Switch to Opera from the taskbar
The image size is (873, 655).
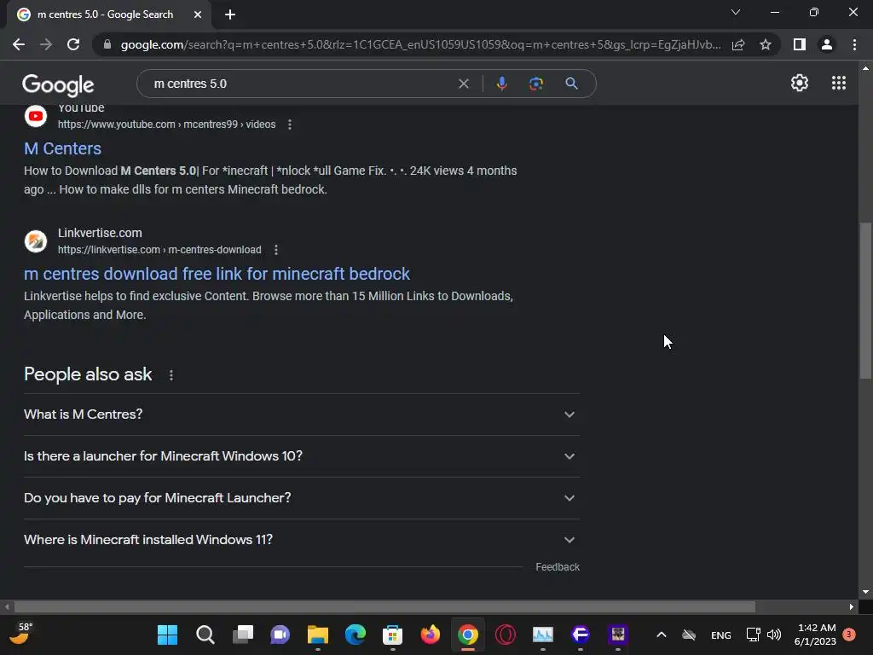point(506,635)
